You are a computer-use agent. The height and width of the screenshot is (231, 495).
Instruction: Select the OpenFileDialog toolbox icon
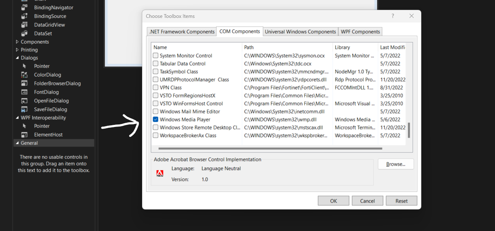pos(24,101)
